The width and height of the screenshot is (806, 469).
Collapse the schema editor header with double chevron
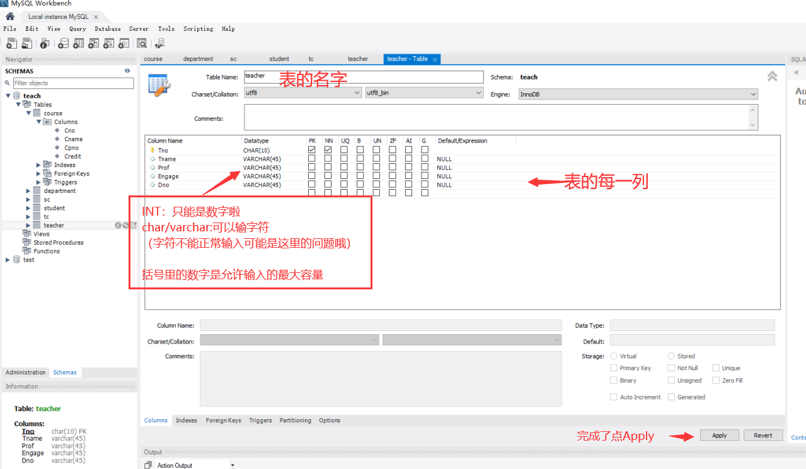coord(772,76)
